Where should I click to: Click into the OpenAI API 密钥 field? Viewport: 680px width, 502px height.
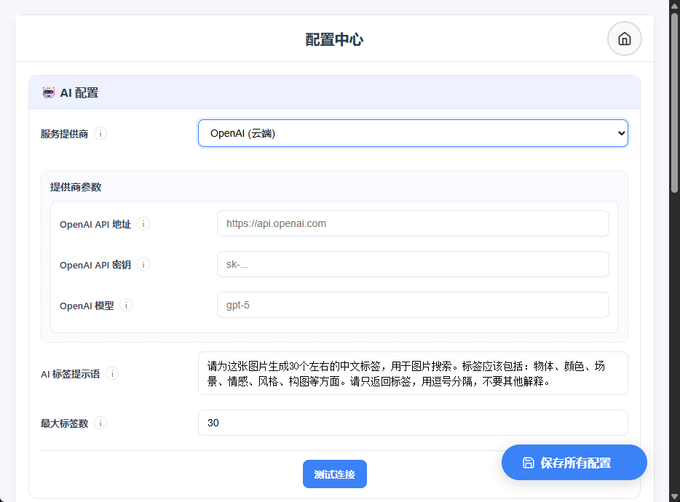pyautogui.click(x=413, y=264)
